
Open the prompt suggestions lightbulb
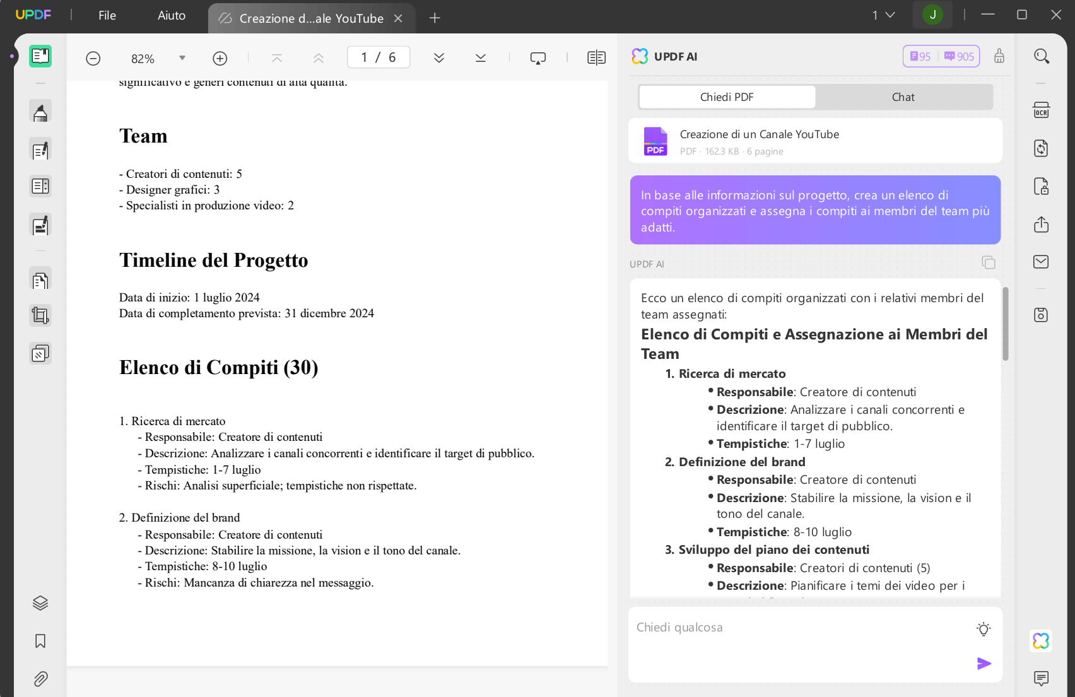tap(984, 629)
